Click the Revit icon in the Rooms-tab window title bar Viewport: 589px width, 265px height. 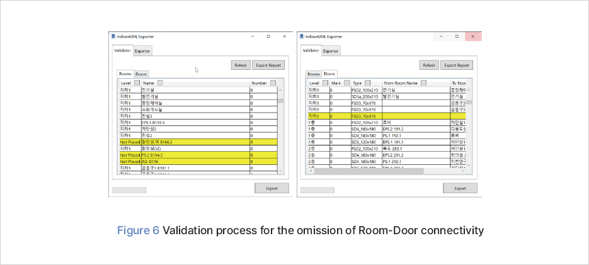pyautogui.click(x=113, y=37)
